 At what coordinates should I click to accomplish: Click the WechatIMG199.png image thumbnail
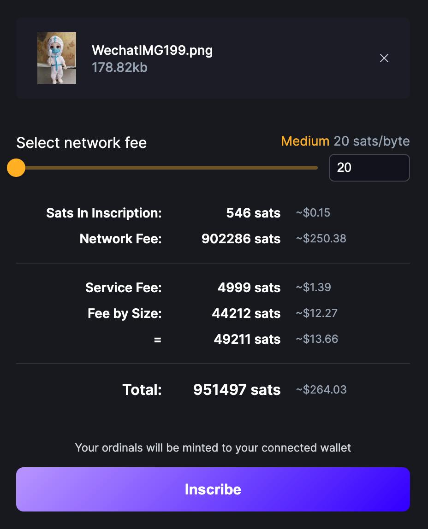point(57,58)
